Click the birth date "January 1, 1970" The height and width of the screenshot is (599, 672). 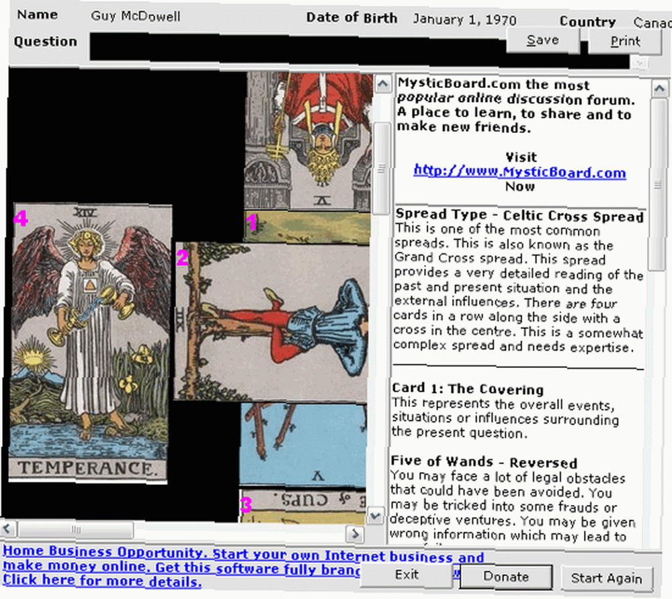[x=464, y=19]
